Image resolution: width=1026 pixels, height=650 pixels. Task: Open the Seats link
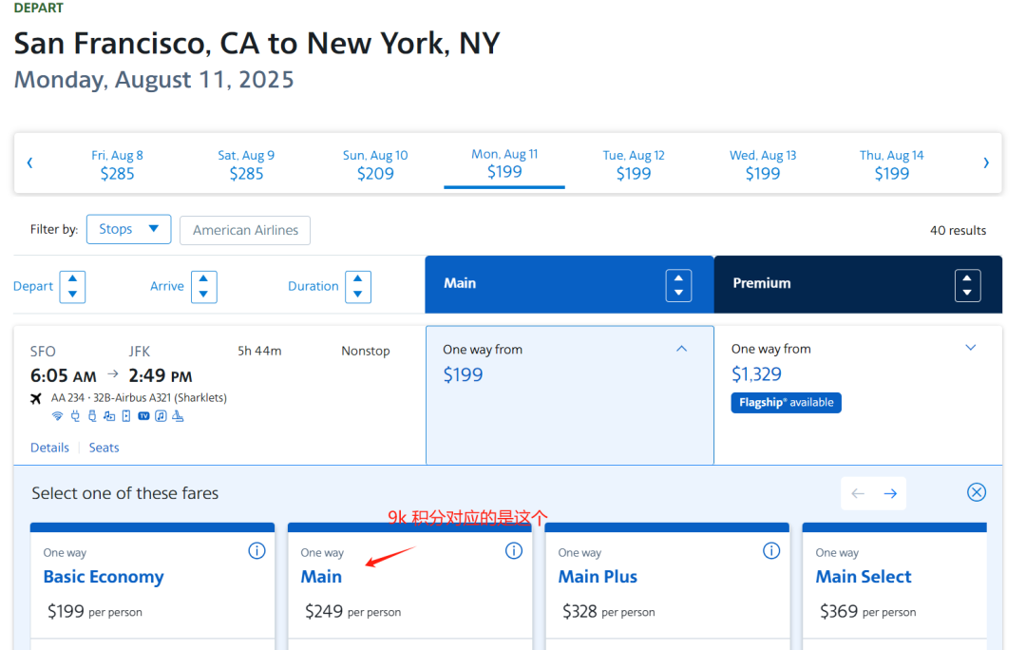coord(104,448)
